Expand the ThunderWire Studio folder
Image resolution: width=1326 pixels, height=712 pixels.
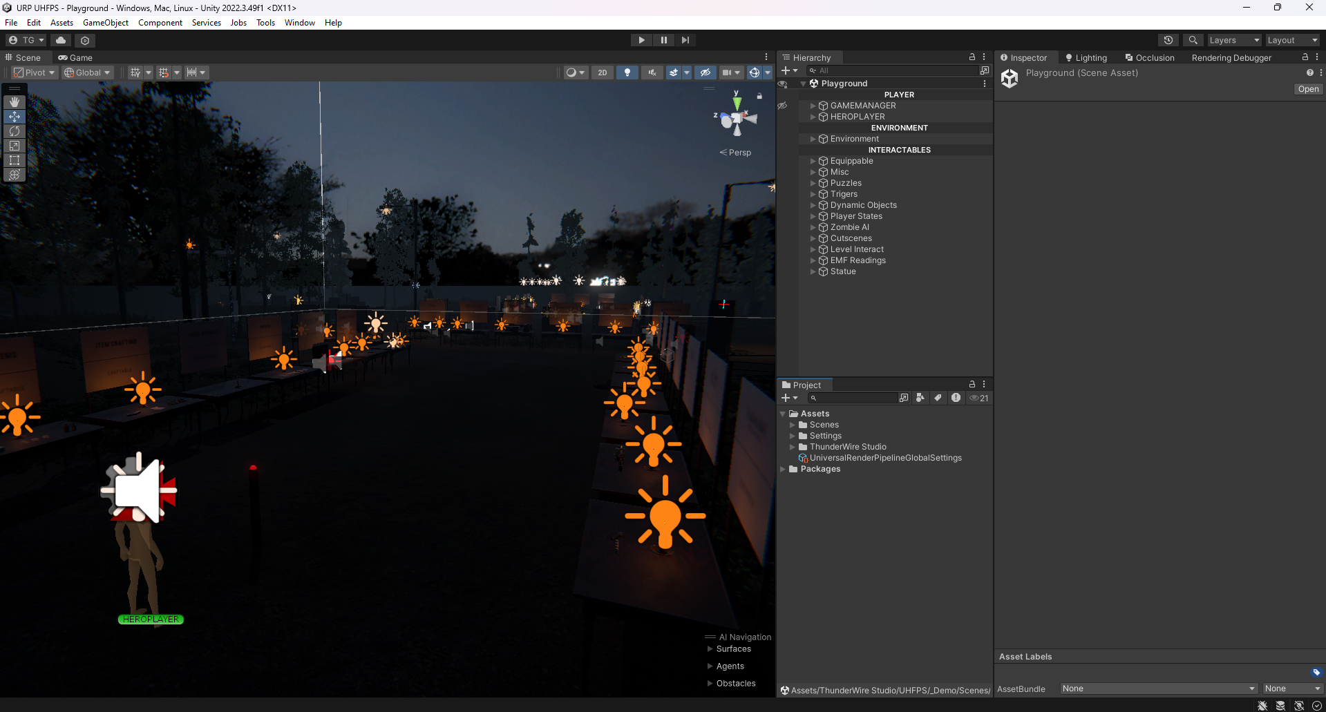point(793,447)
